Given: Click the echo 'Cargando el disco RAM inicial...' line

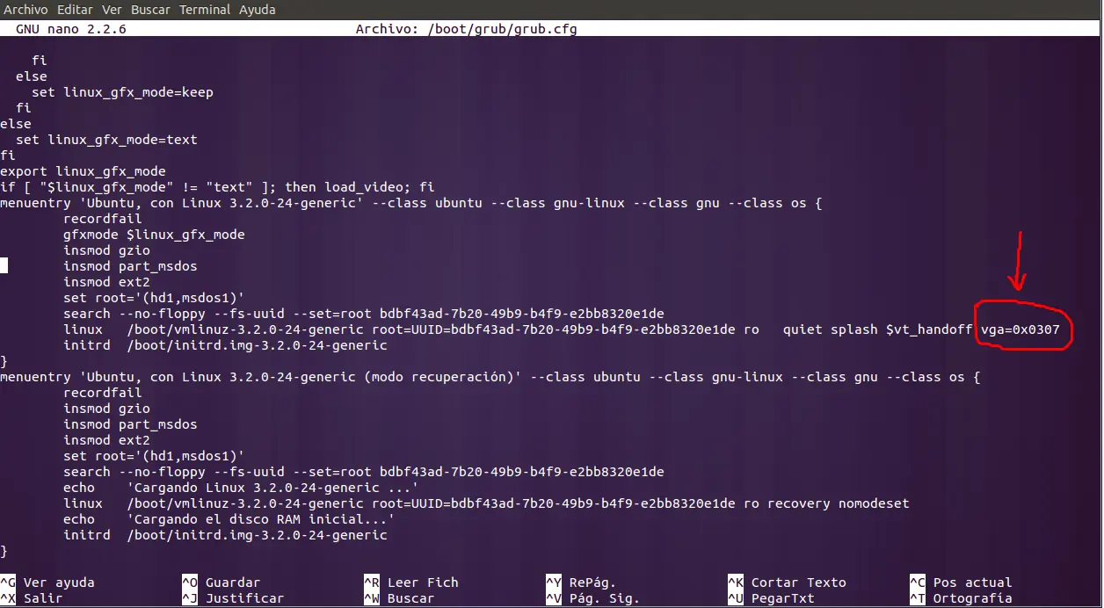Looking at the screenshot, I should coord(229,519).
